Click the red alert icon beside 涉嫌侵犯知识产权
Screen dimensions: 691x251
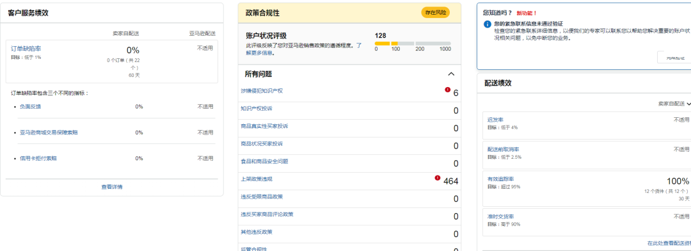coord(448,90)
